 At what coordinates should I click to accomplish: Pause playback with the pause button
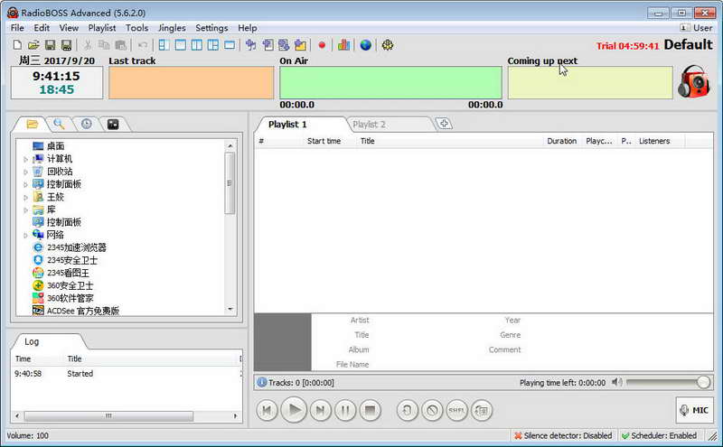pos(345,410)
